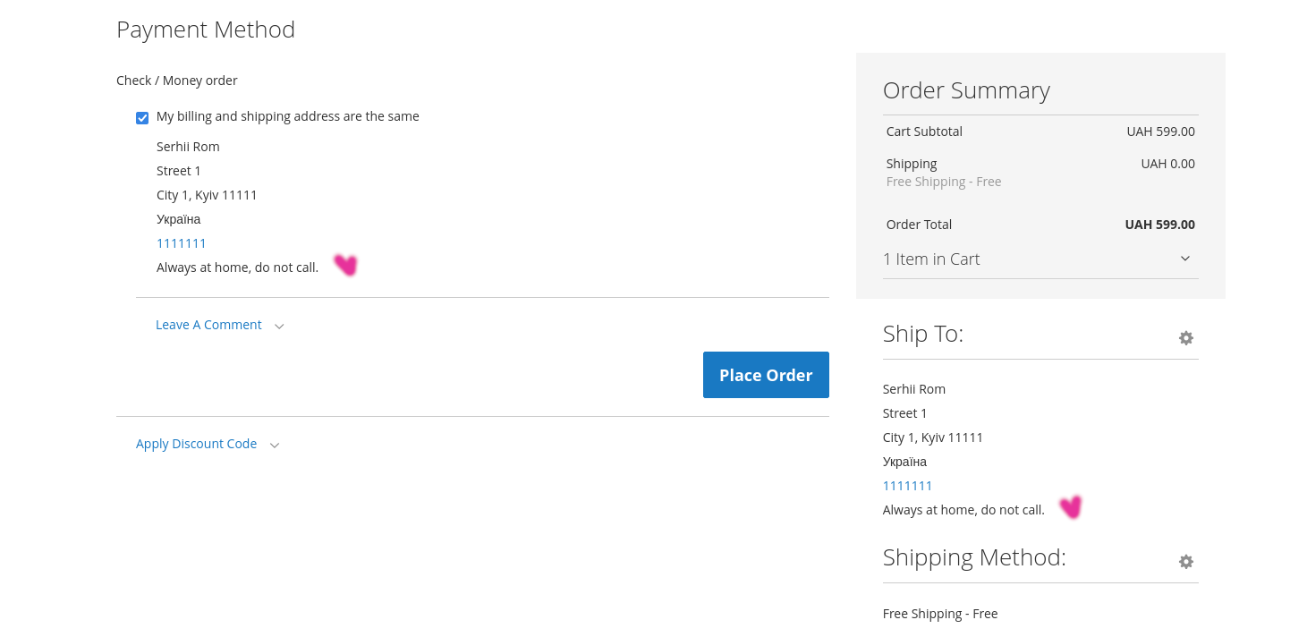Untick the billing and shipping same checkbox
1290x637 pixels.
[142, 118]
